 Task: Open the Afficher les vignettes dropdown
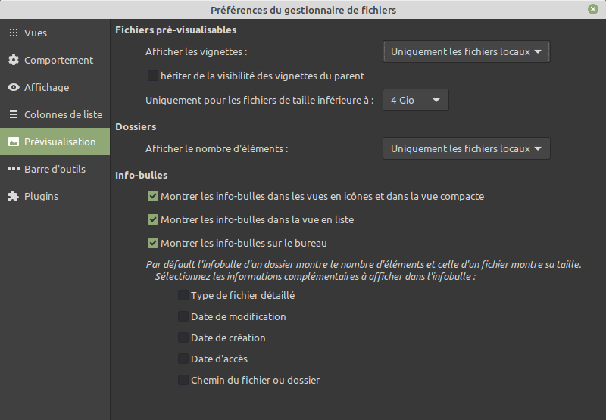click(x=466, y=52)
